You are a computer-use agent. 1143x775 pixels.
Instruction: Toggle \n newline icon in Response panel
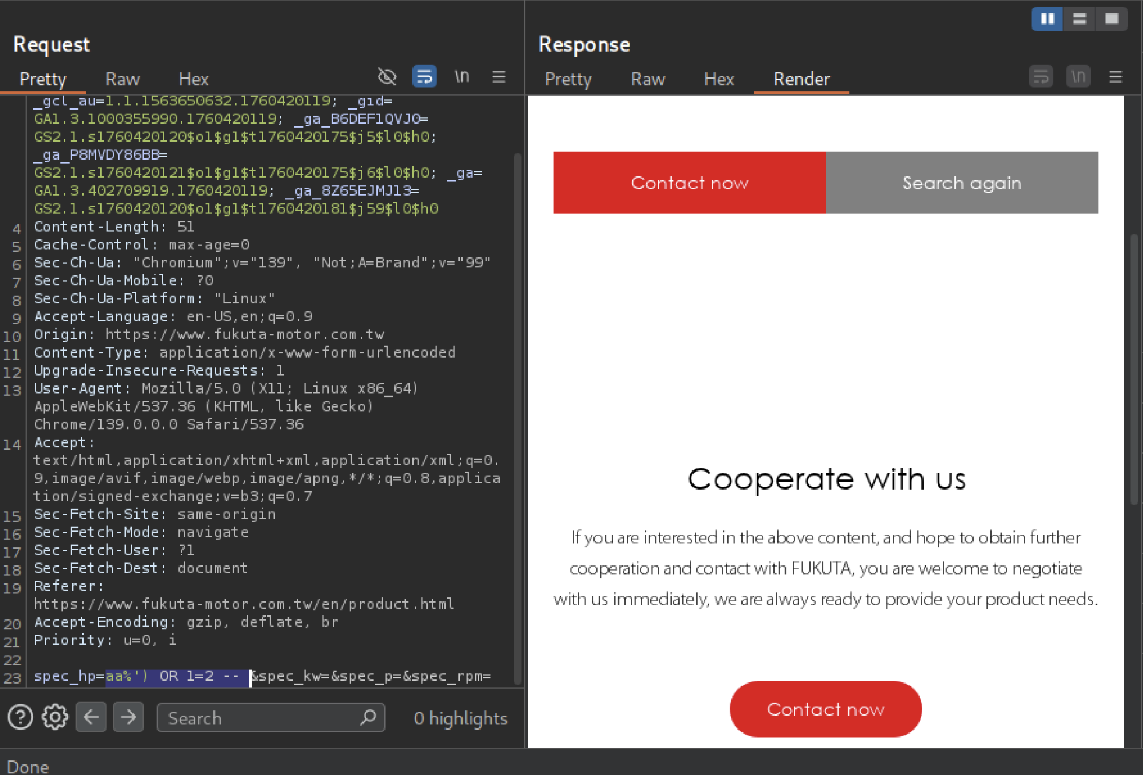click(x=1078, y=77)
